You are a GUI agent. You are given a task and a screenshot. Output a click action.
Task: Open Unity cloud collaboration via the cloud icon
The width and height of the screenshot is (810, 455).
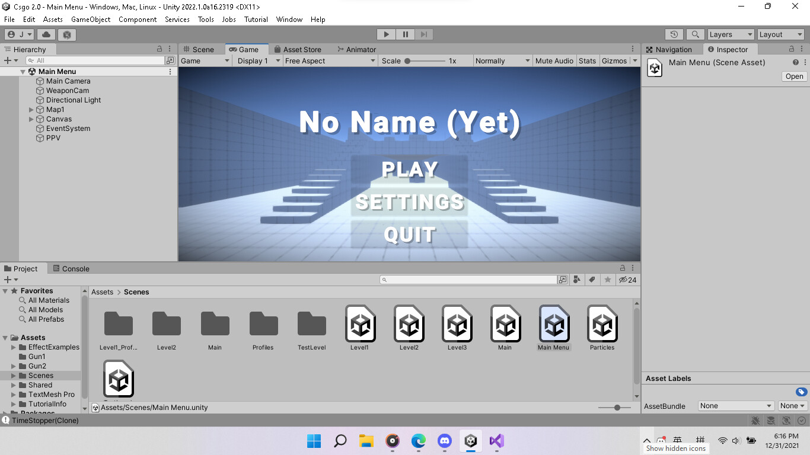[x=46, y=34]
